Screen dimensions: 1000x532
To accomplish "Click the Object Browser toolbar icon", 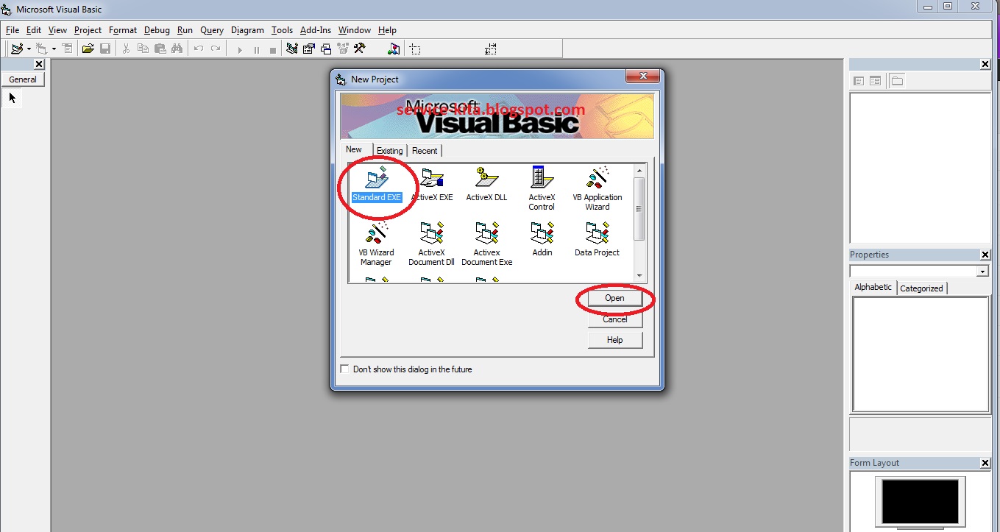I will click(x=343, y=49).
